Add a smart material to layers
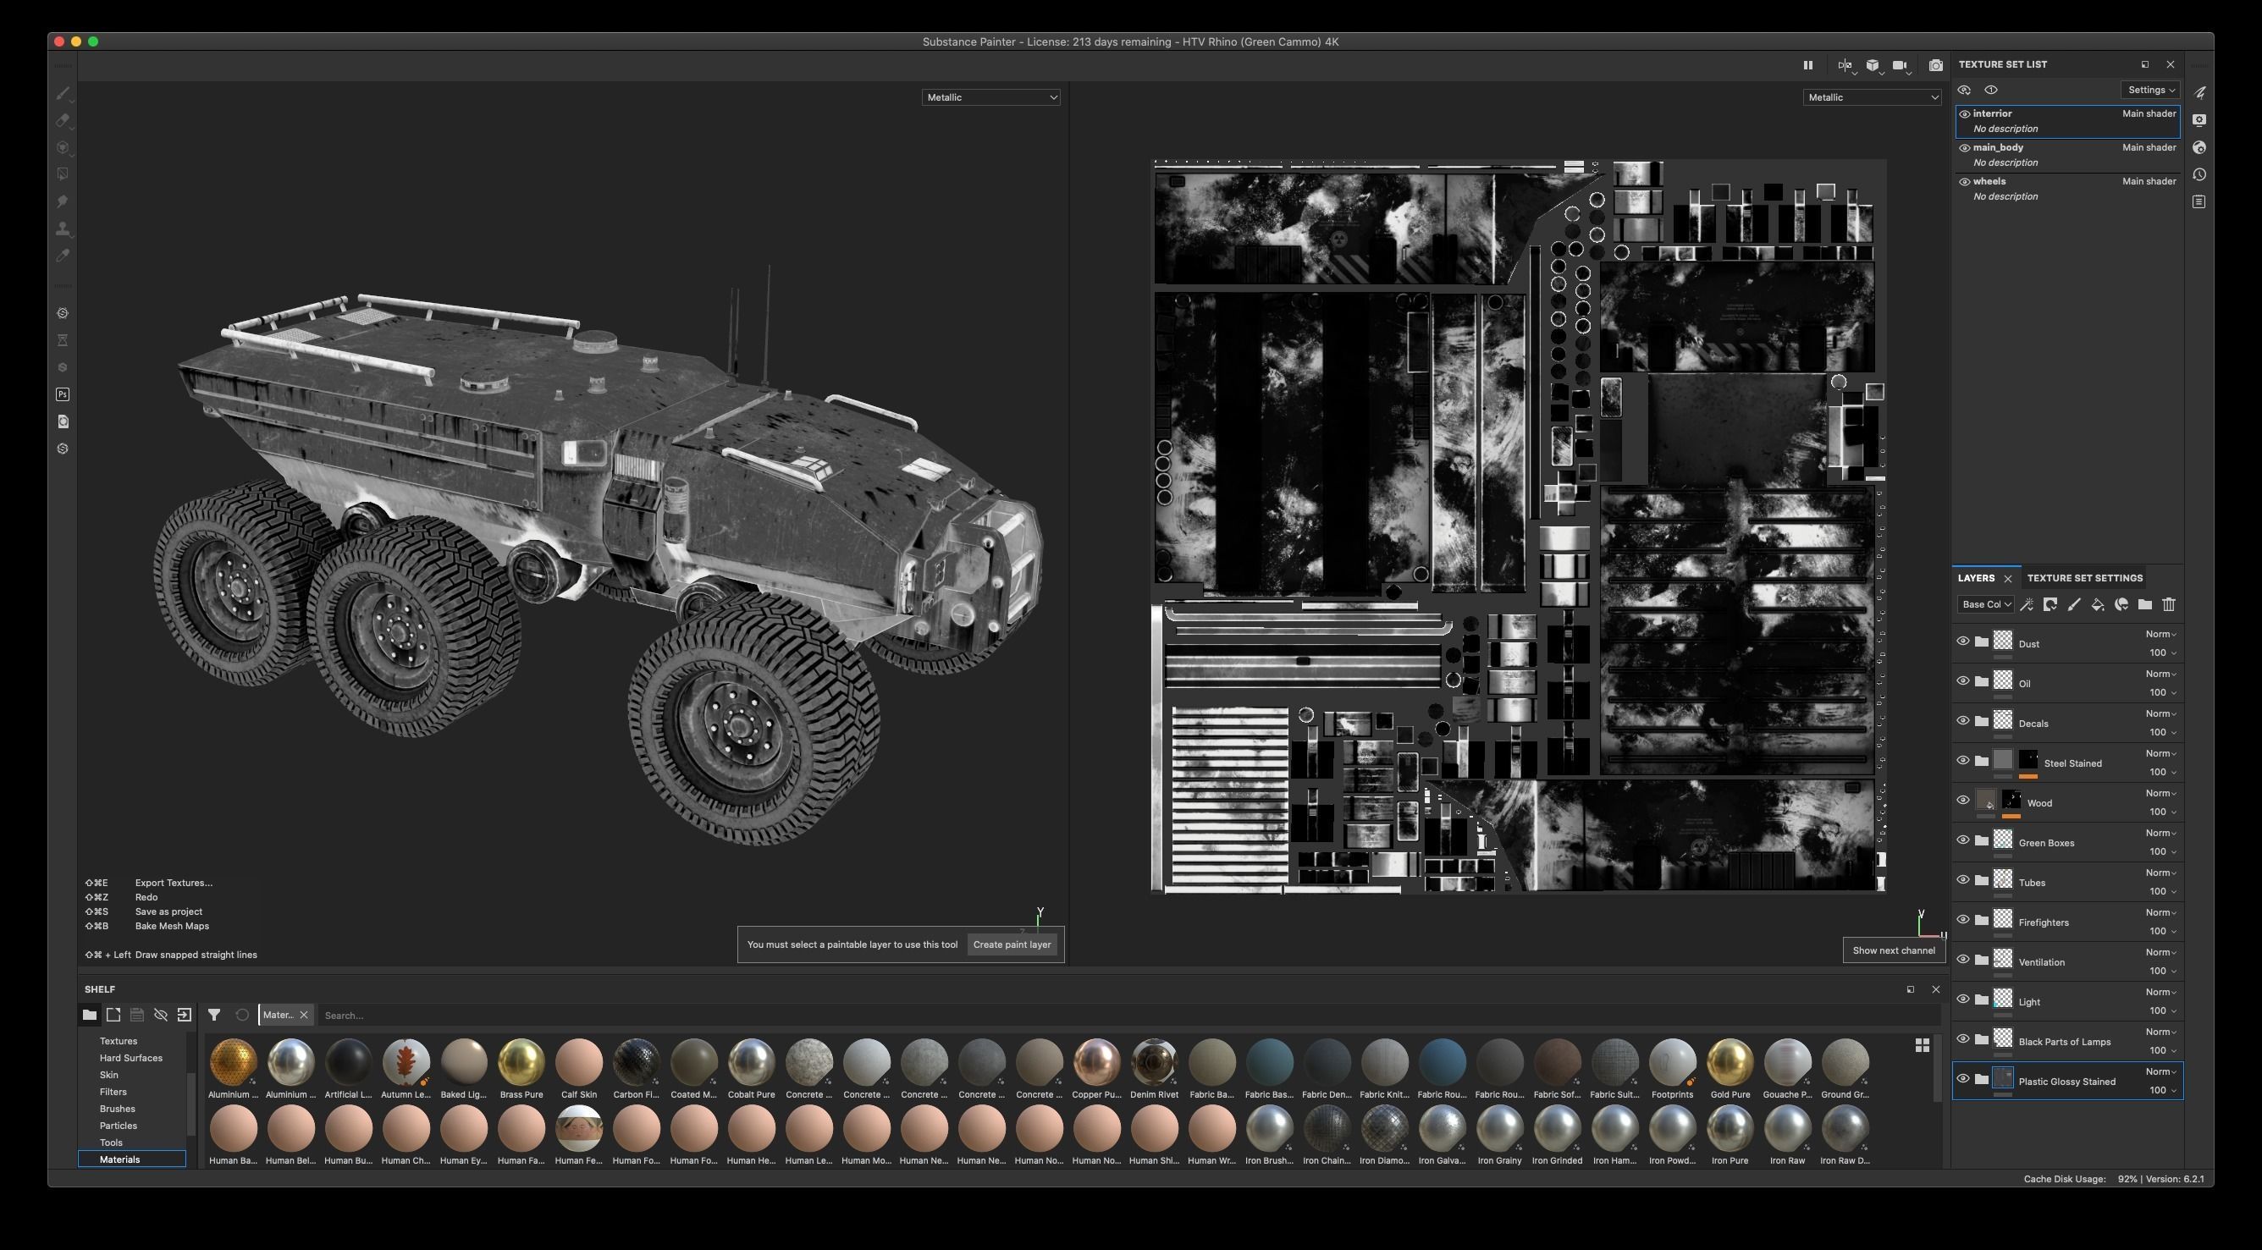 (2121, 604)
